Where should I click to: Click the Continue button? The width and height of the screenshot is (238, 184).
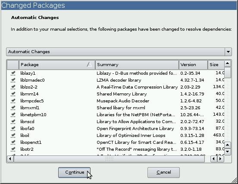click(74, 172)
